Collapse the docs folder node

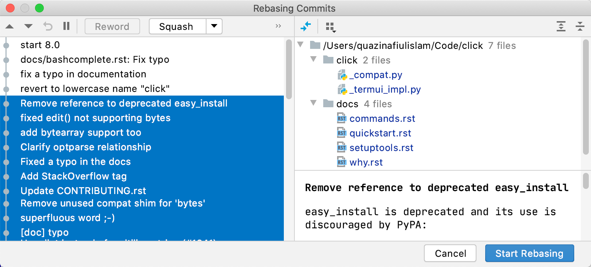[313, 103]
